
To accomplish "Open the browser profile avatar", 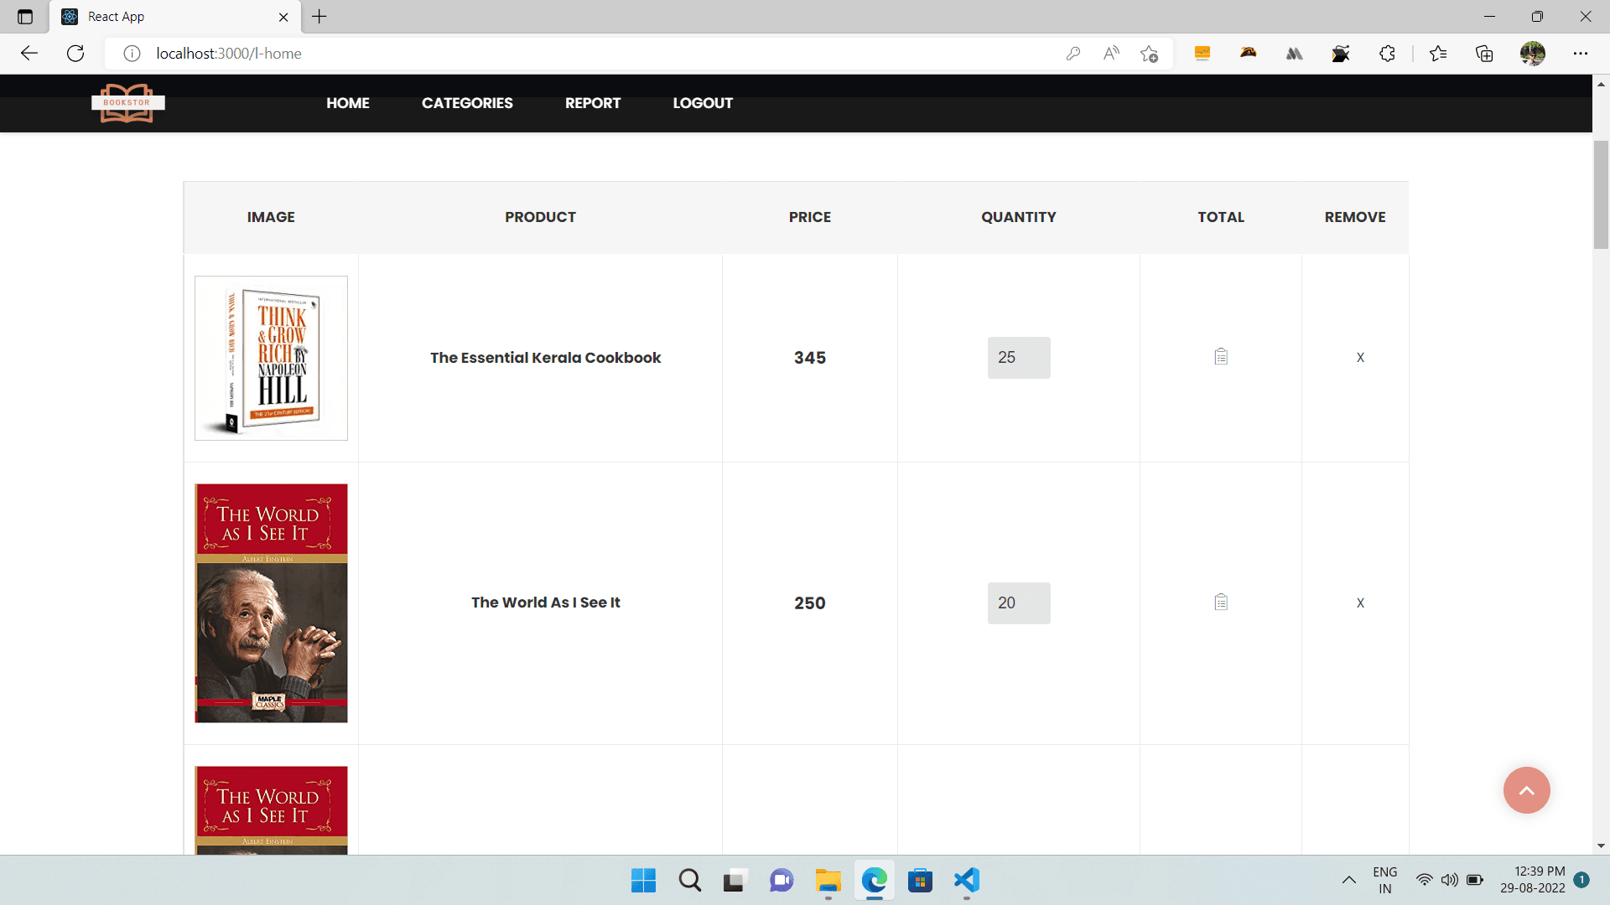I will (1533, 54).
